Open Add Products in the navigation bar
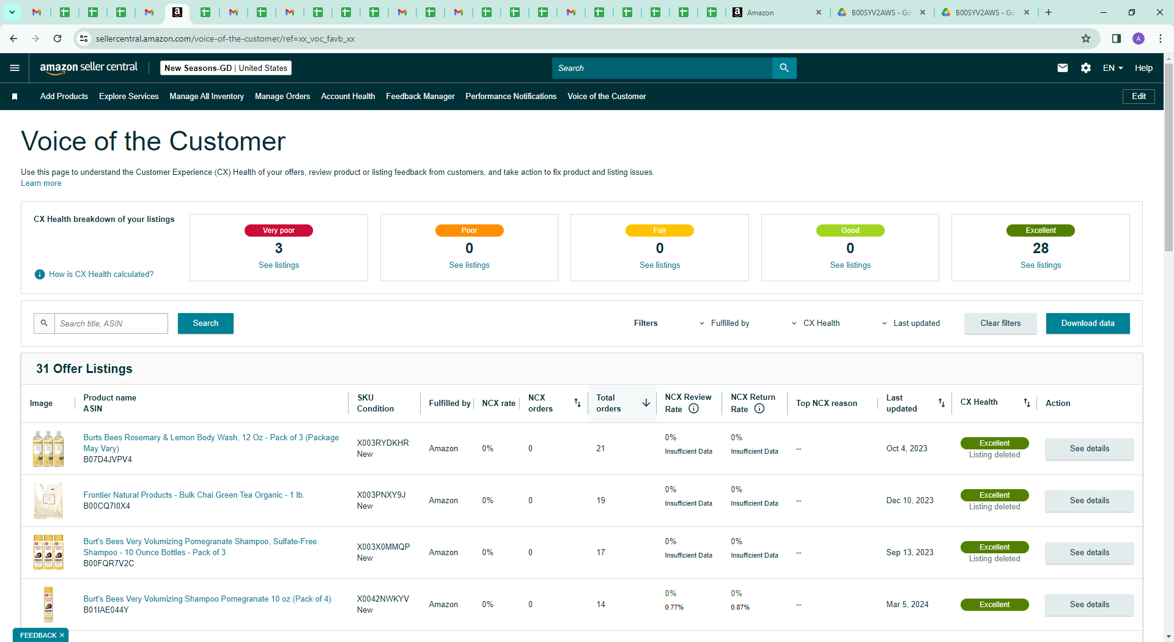 (x=64, y=97)
